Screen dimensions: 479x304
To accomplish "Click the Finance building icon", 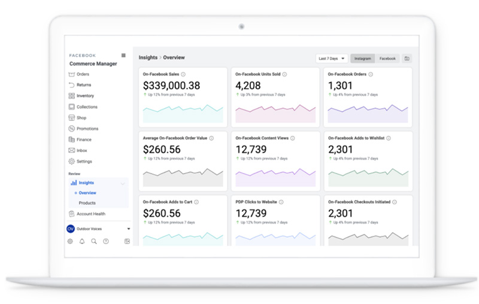I will coord(71,139).
